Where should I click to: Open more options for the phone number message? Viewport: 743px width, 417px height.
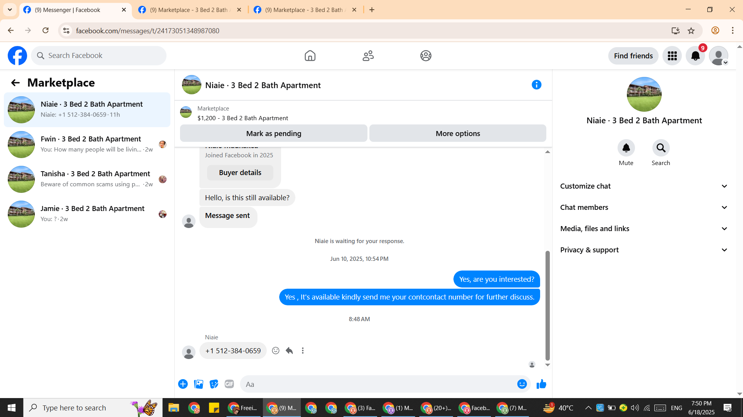pyautogui.click(x=303, y=351)
